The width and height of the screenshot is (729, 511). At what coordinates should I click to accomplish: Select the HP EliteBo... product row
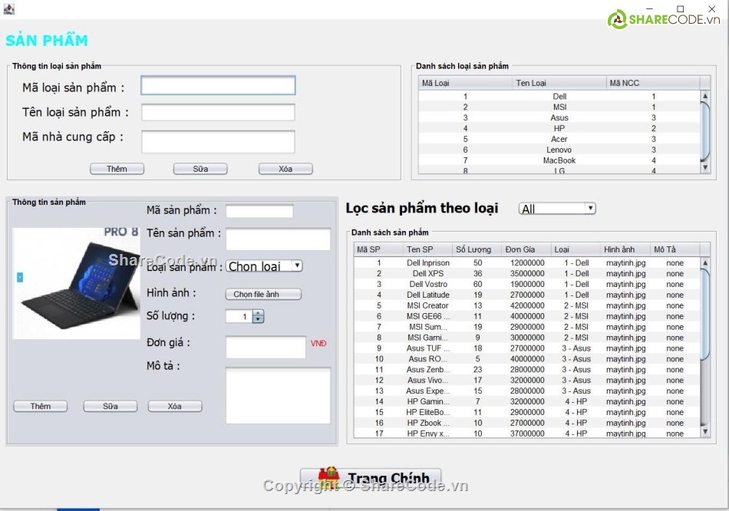coord(526,413)
